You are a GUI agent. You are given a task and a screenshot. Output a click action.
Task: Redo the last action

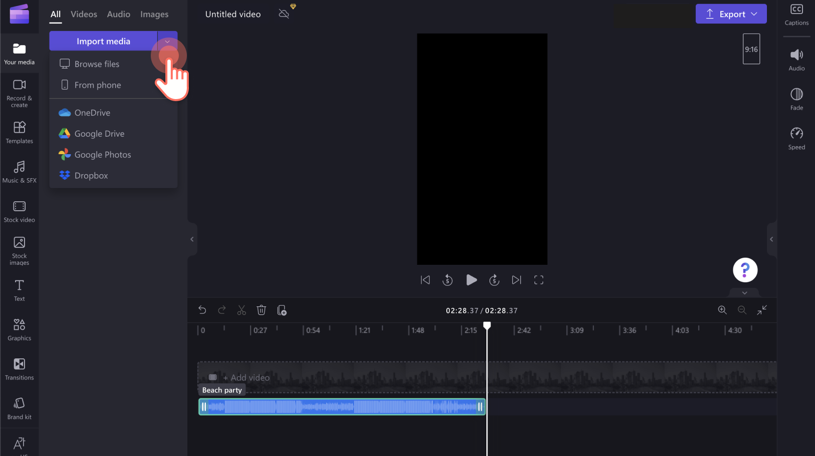click(222, 310)
